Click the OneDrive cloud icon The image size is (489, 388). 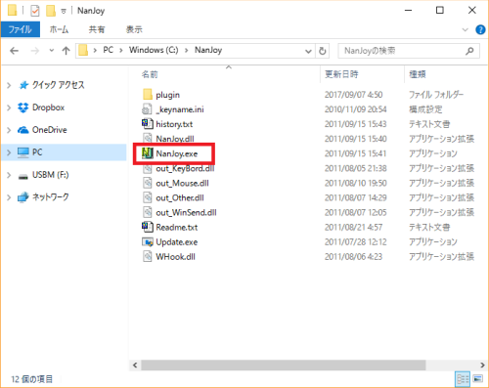coord(23,130)
